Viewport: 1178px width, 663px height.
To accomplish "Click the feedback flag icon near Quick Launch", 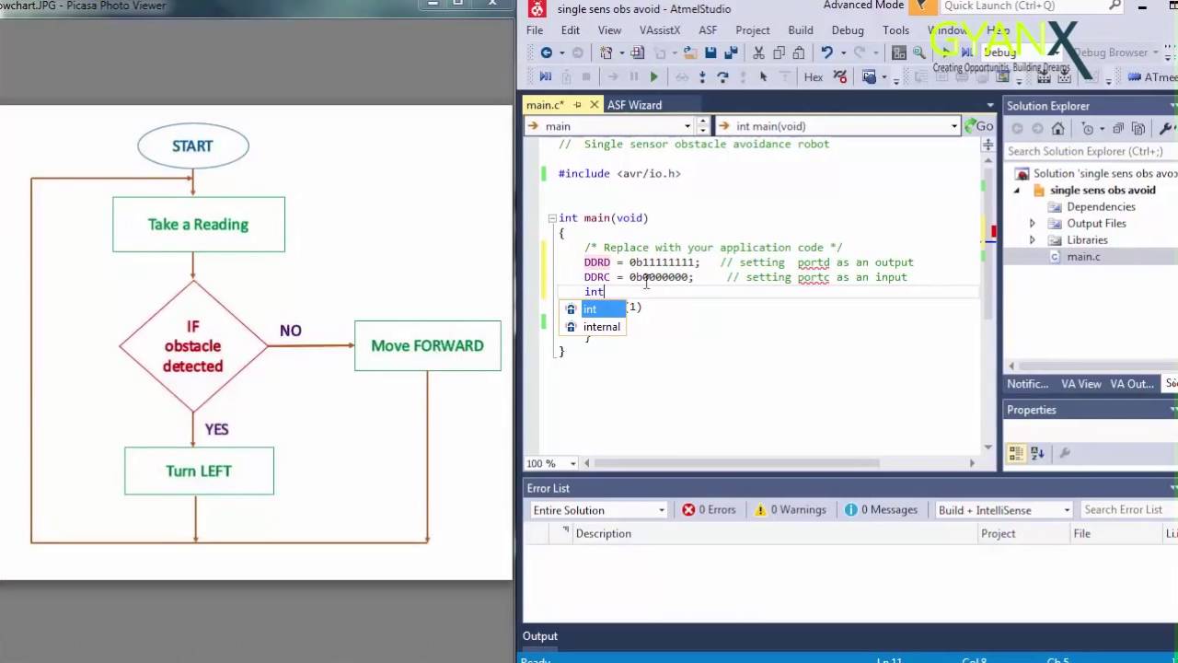I will 922,6.
